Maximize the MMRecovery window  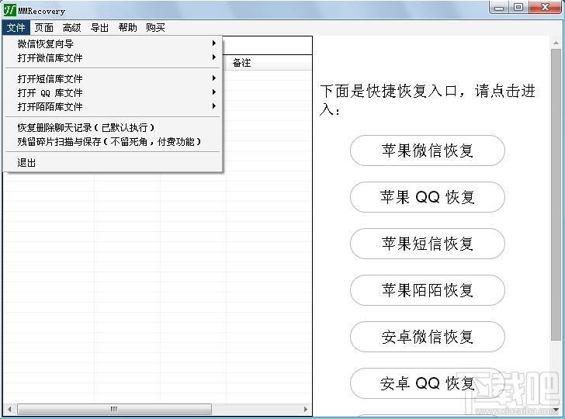518,8
